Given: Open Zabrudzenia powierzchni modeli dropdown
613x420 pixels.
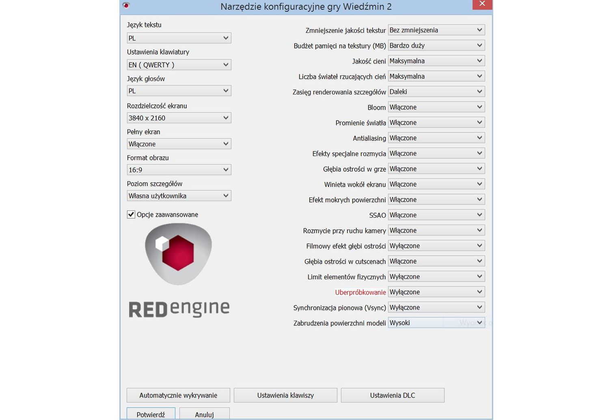Looking at the screenshot, I should (x=436, y=323).
